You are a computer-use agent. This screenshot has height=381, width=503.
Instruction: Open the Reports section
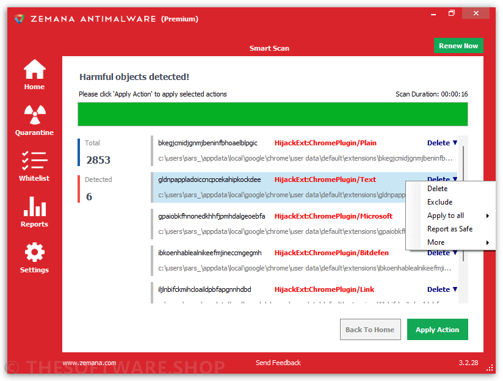pos(34,212)
